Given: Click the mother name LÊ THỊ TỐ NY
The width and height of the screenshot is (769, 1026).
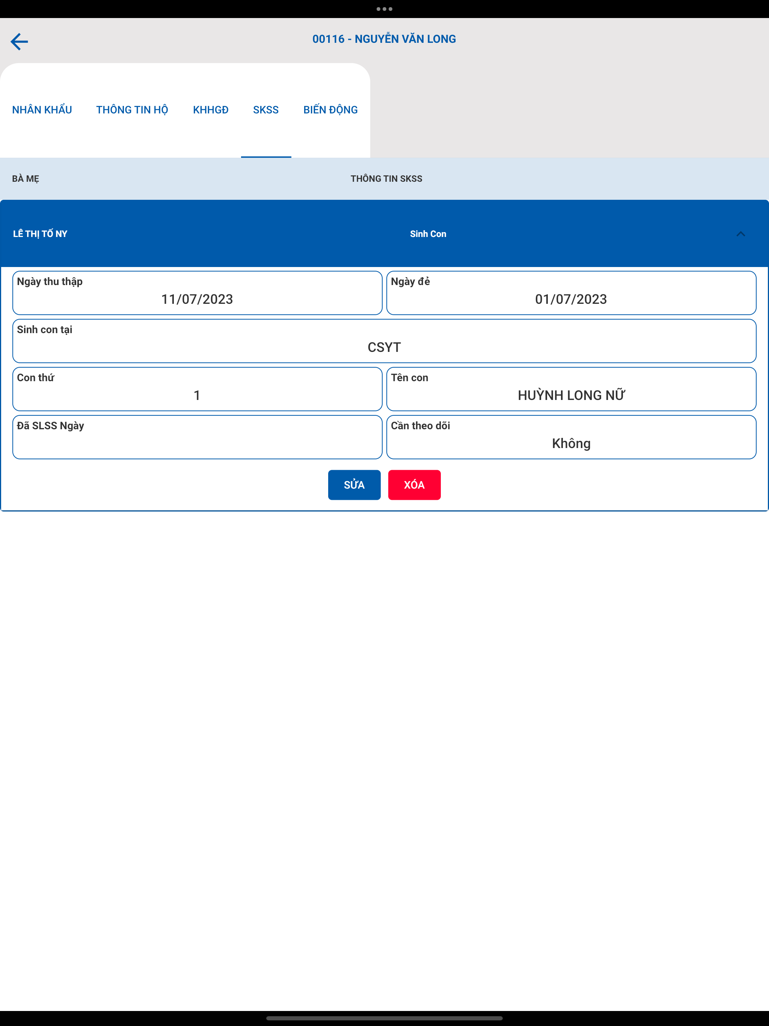Looking at the screenshot, I should pos(40,234).
